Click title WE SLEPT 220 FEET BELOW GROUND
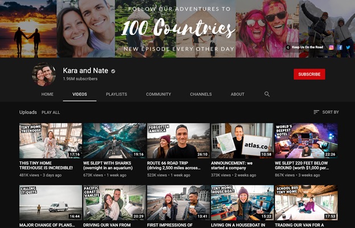Screen dimensions: 355x228 [x=302, y=165]
